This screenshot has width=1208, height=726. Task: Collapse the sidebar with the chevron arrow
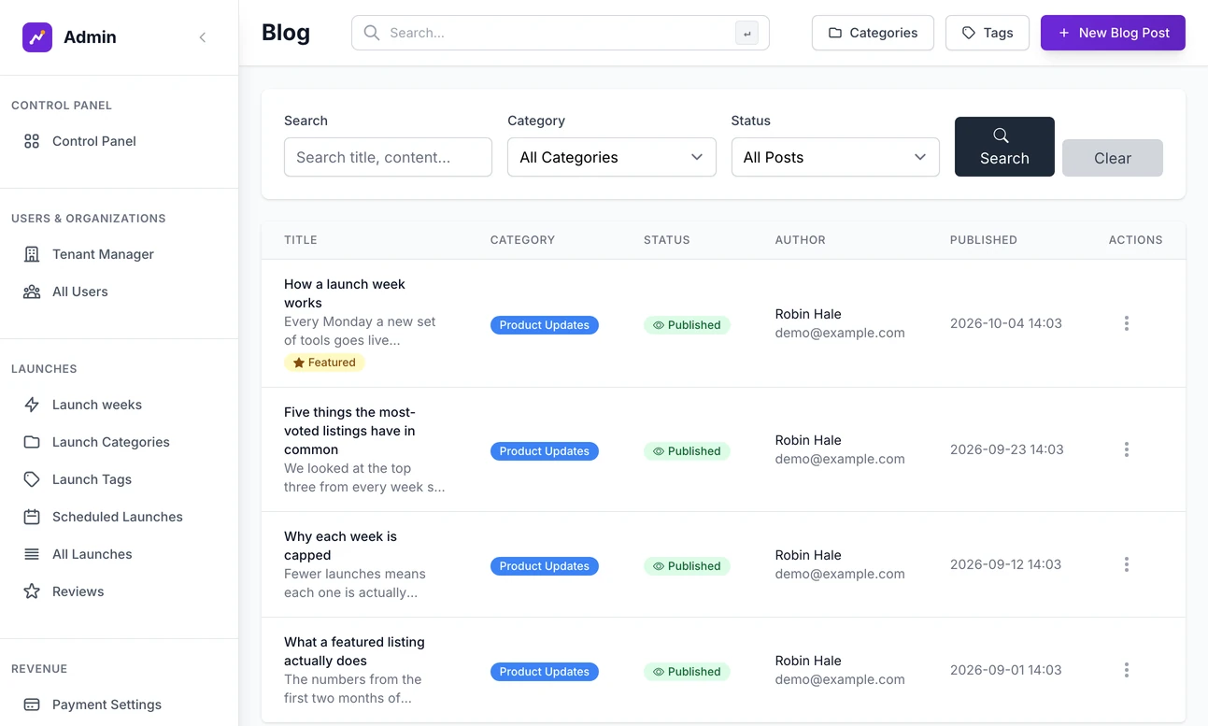tap(203, 37)
